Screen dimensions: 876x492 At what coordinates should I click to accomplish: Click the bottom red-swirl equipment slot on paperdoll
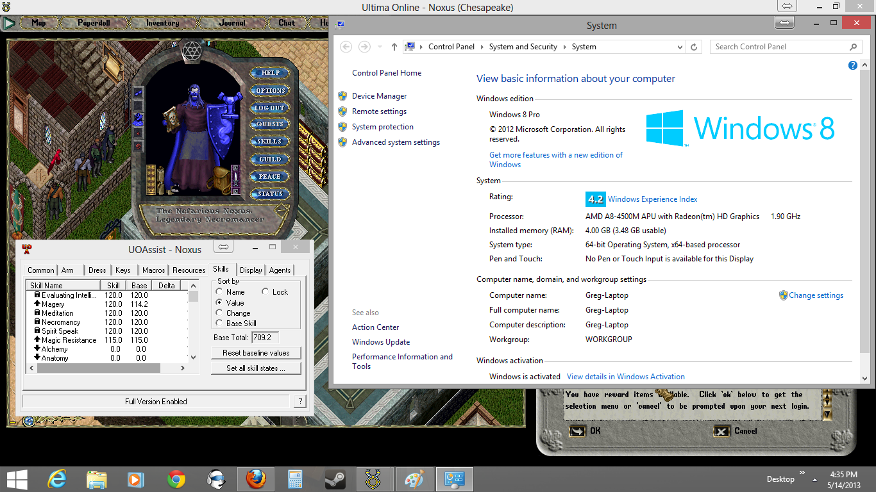click(x=139, y=147)
